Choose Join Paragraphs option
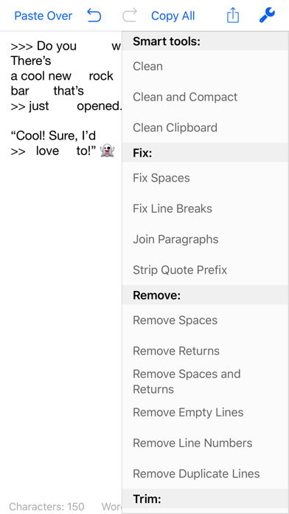The image size is (289, 514). tap(206, 239)
